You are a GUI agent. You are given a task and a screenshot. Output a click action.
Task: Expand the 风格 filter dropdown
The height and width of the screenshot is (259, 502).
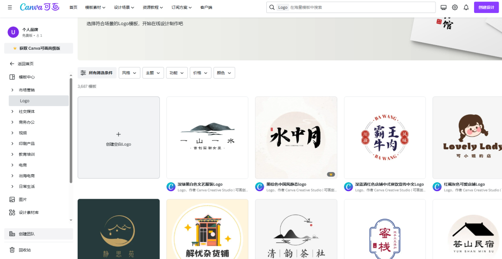point(129,73)
